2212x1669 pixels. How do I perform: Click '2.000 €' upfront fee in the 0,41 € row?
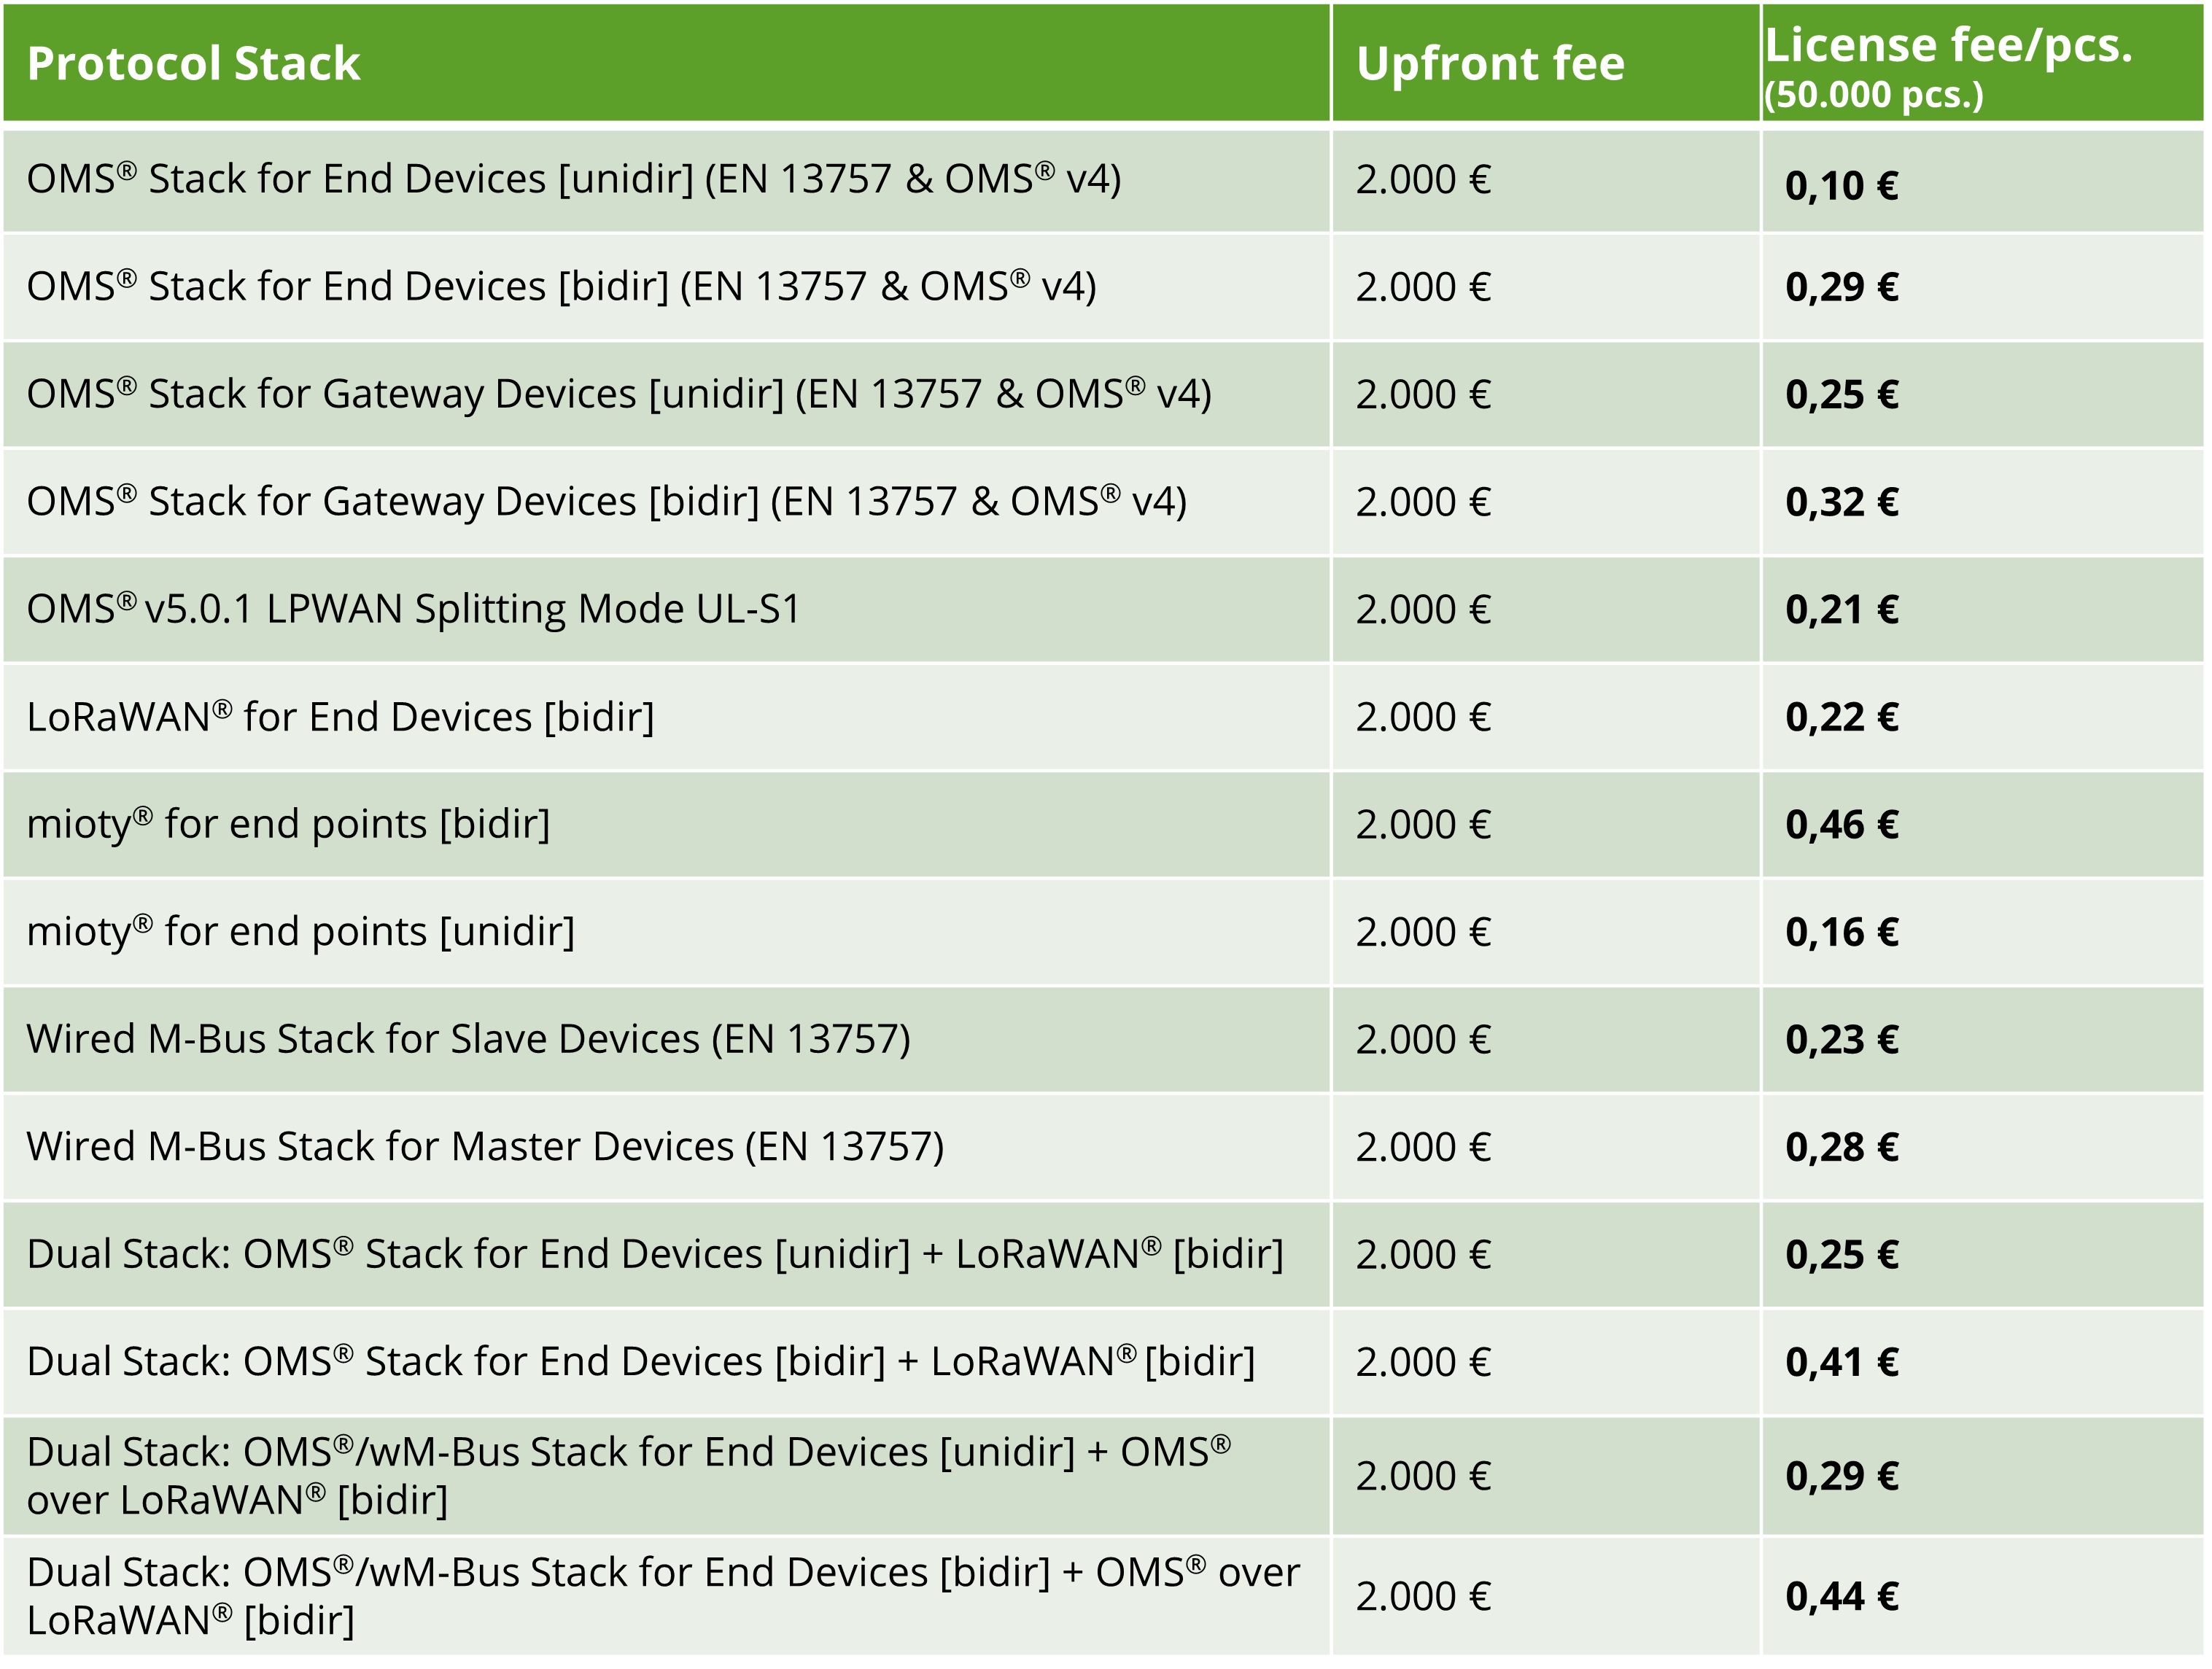pos(1423,1362)
